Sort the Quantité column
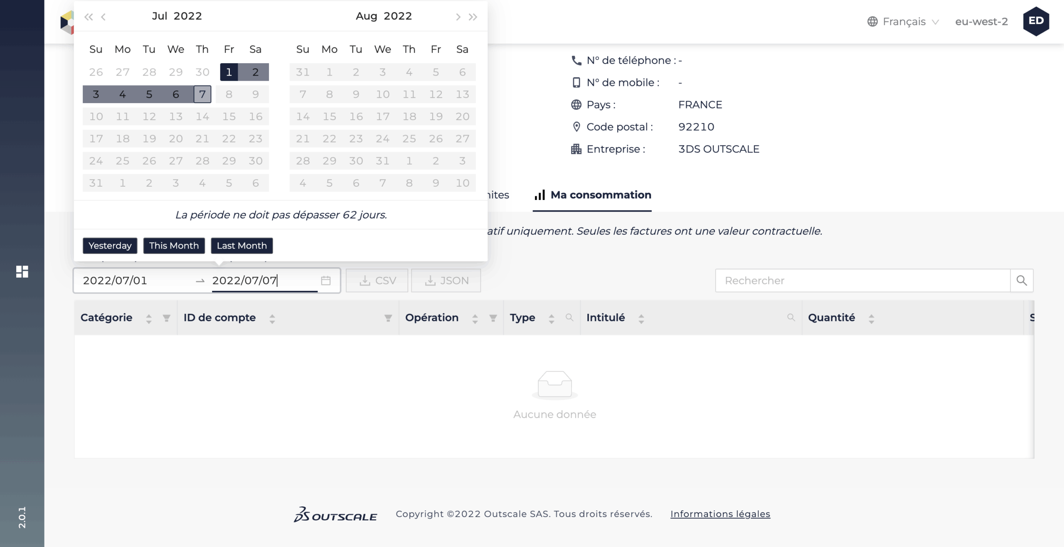 click(871, 318)
